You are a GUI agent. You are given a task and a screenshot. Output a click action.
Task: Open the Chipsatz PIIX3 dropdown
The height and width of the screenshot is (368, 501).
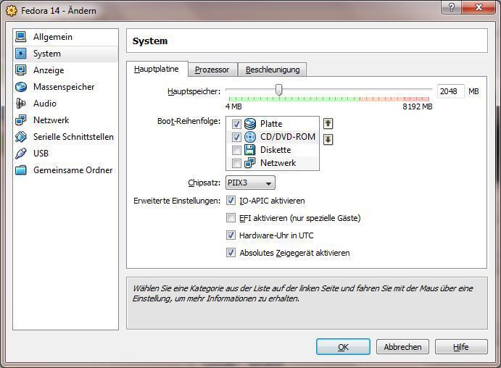250,183
